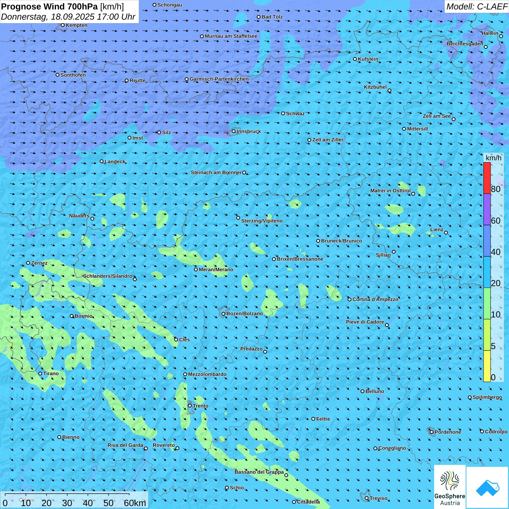Select the red 80+ km/h legend color
The width and height of the screenshot is (509, 509).
tap(487, 178)
